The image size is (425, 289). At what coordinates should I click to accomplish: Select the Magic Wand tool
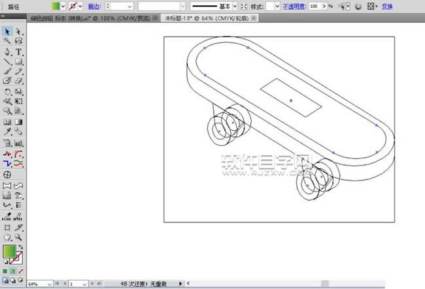7,41
